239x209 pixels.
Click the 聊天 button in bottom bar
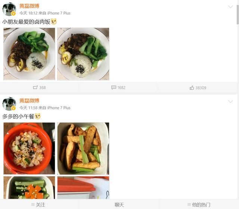point(119,205)
